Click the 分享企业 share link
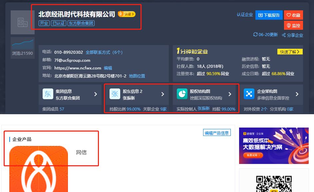Screen dimensions: 314x192 (x=292, y=35)
